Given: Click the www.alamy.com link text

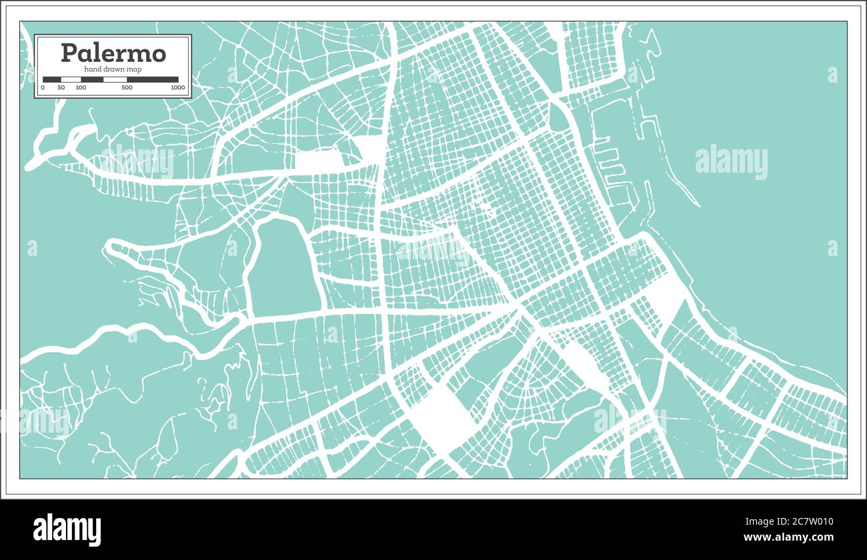Looking at the screenshot, I should (x=788, y=537).
